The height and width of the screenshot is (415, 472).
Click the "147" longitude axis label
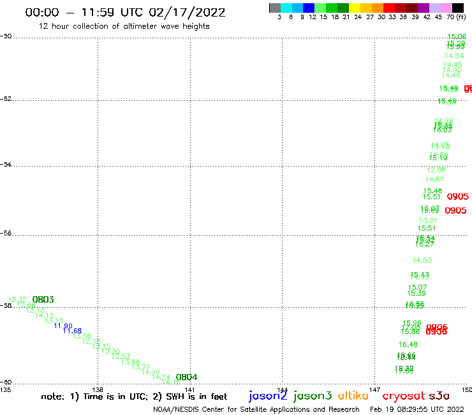[374, 389]
